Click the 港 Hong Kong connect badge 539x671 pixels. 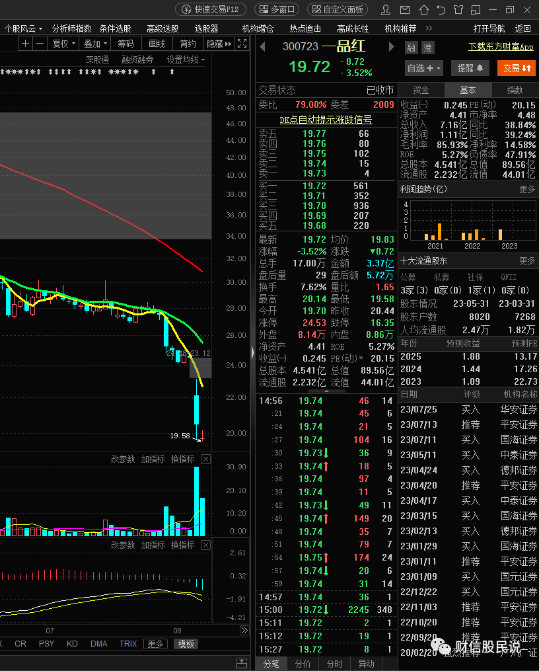coord(427,48)
